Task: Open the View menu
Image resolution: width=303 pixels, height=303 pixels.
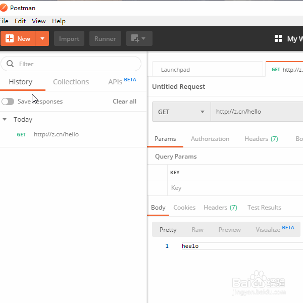Action: (x=39, y=21)
